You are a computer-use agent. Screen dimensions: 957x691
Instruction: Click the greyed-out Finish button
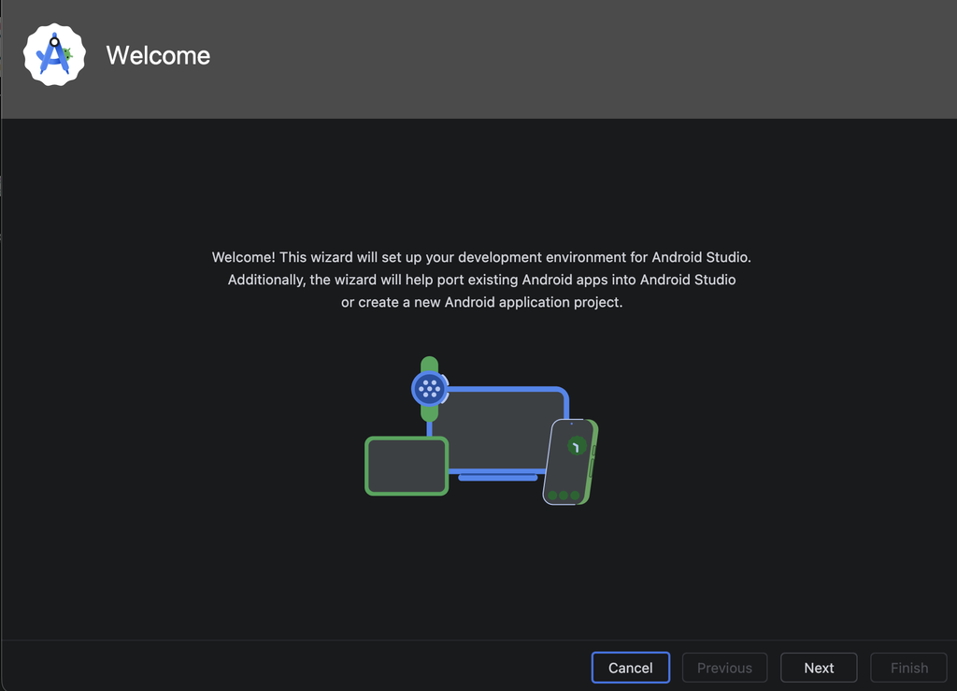tap(908, 668)
